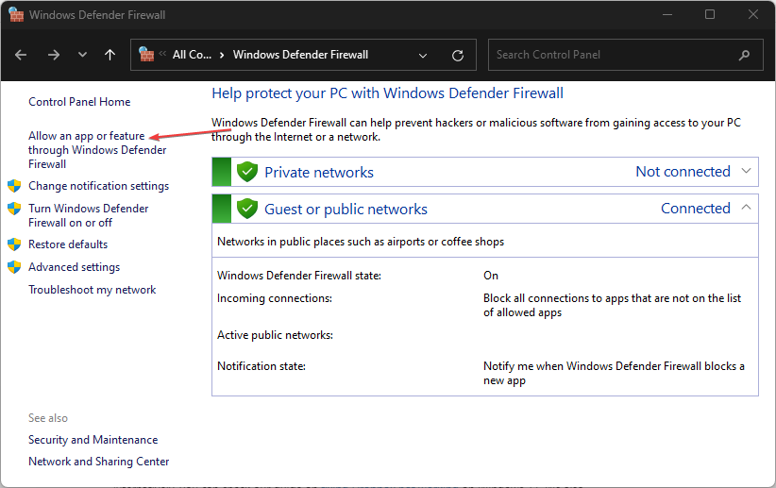The height and width of the screenshot is (488, 776).
Task: Open Advanced settings
Action: pyautogui.click(x=75, y=267)
